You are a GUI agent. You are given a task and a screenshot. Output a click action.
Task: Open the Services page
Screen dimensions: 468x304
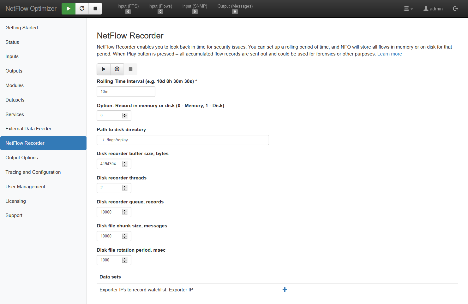pyautogui.click(x=43, y=114)
